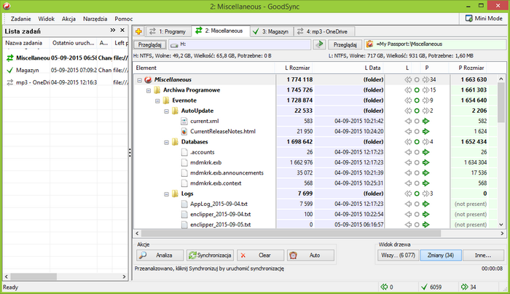The height and width of the screenshot is (294, 510).
Task: Click the yellow plus new job icon
Action: [x=139, y=31]
